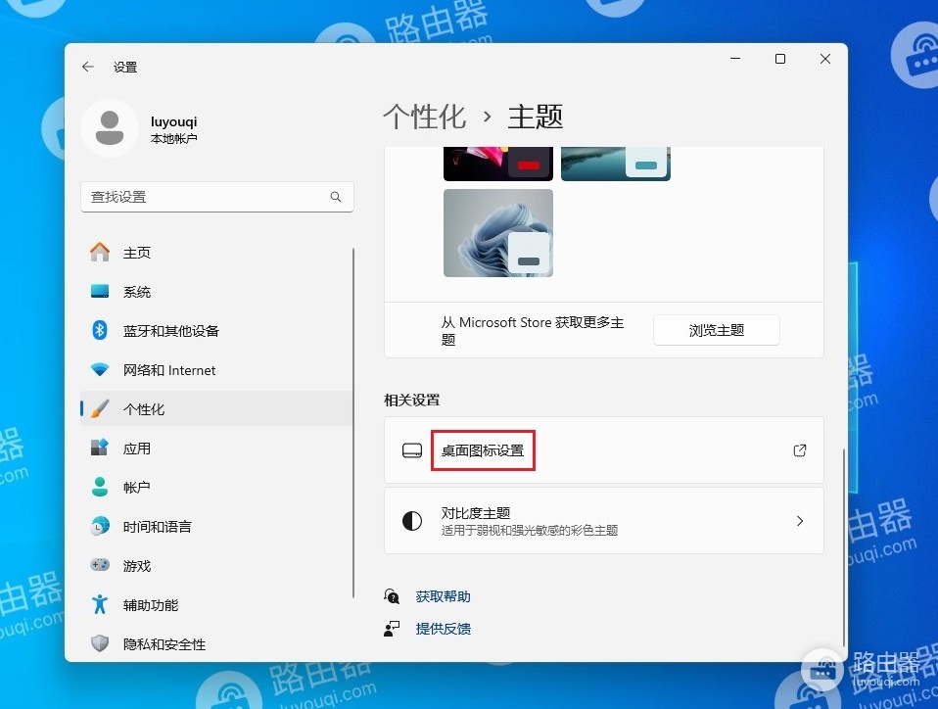Select 隐私和安全性 category
The width and height of the screenshot is (938, 709).
(x=216, y=643)
